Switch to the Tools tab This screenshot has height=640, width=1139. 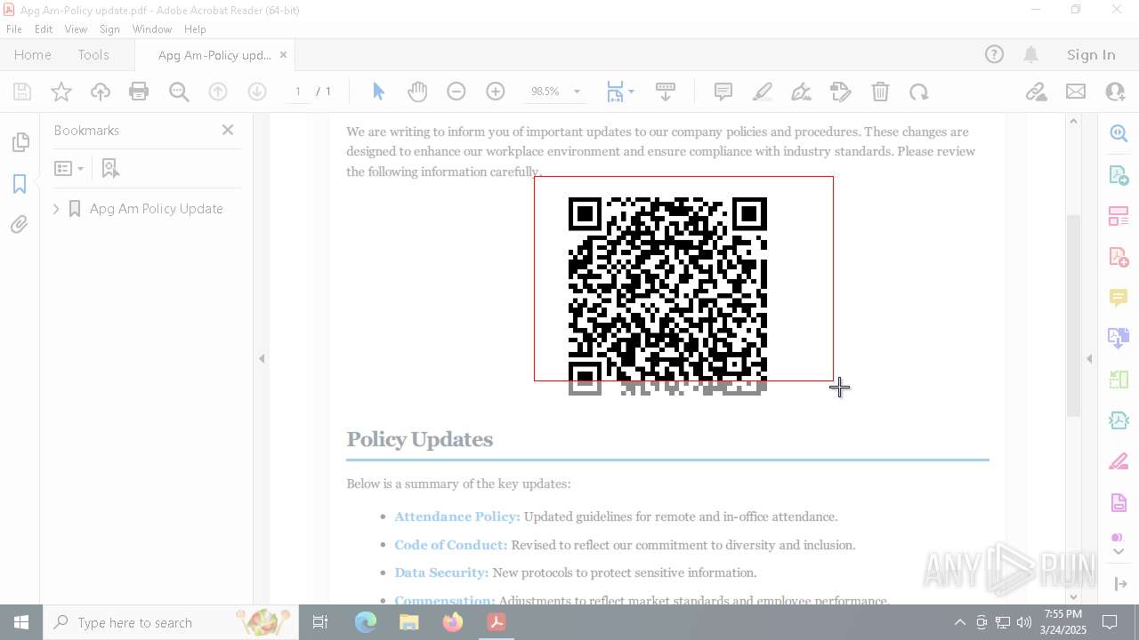pos(93,55)
